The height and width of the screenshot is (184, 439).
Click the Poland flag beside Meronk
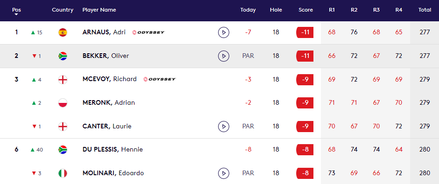[x=63, y=103]
